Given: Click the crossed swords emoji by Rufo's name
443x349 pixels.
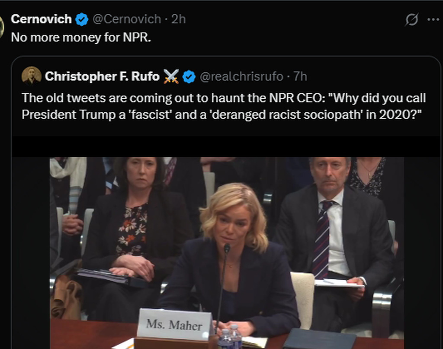Looking at the screenshot, I should point(171,77).
